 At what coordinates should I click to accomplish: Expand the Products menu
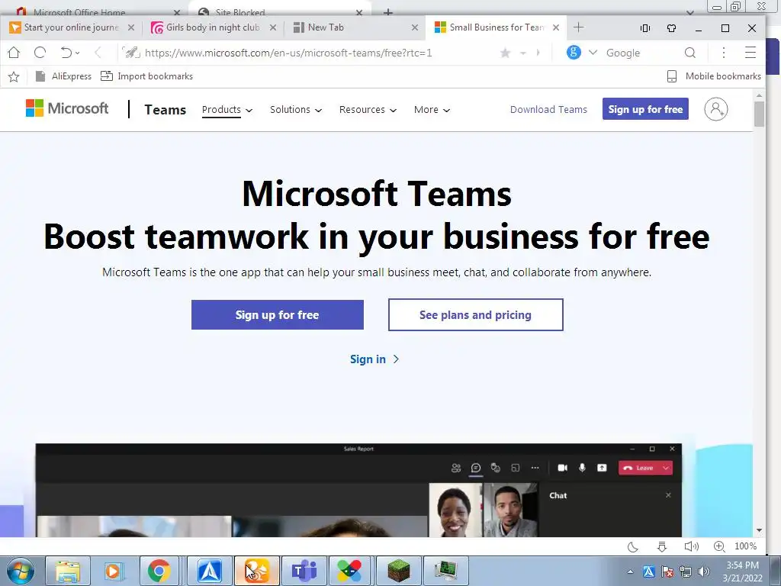(227, 110)
